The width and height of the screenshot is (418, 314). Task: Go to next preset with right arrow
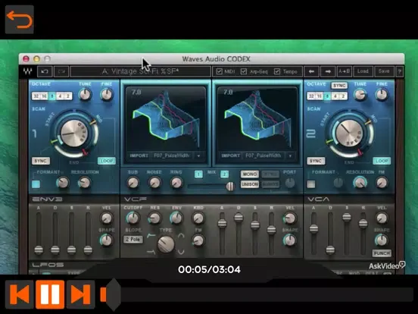pos(328,71)
